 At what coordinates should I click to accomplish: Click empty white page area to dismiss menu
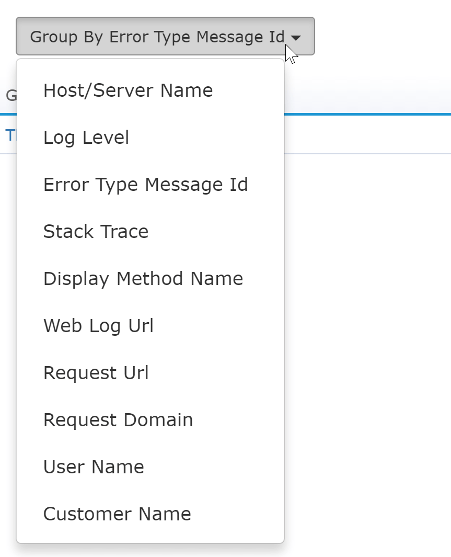pyautogui.click(x=367, y=320)
